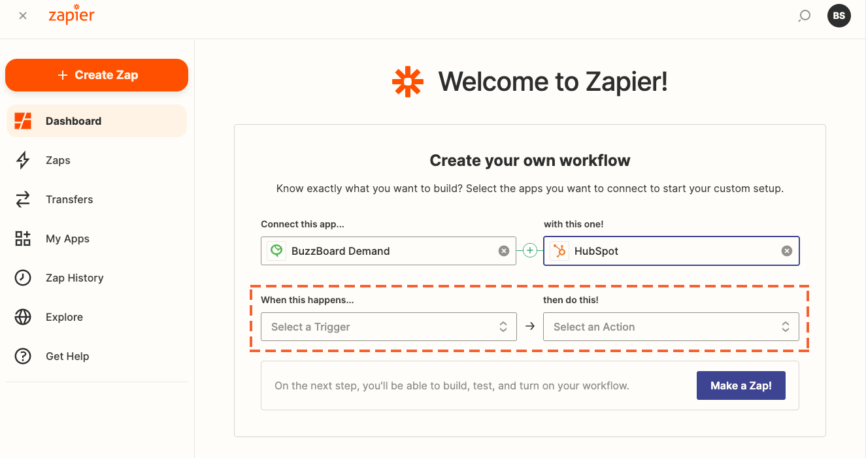866x458 pixels.
Task: Click the green plus connector between apps
Action: (x=530, y=250)
